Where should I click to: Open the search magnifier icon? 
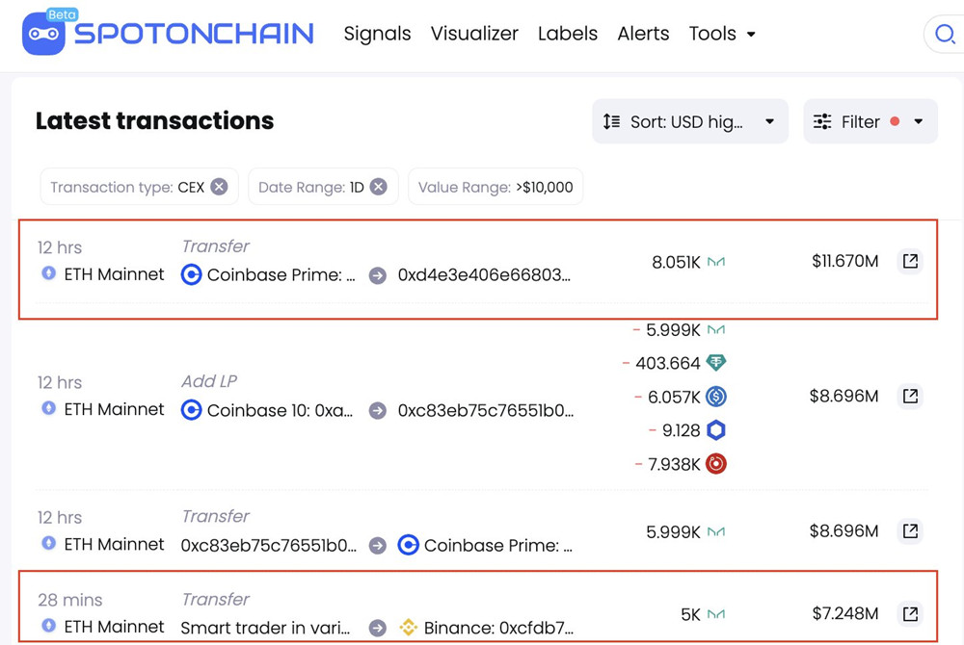pos(944,35)
